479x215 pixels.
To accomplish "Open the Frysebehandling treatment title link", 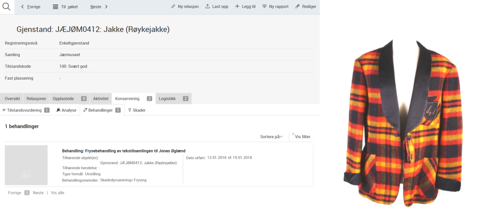I will [124, 151].
